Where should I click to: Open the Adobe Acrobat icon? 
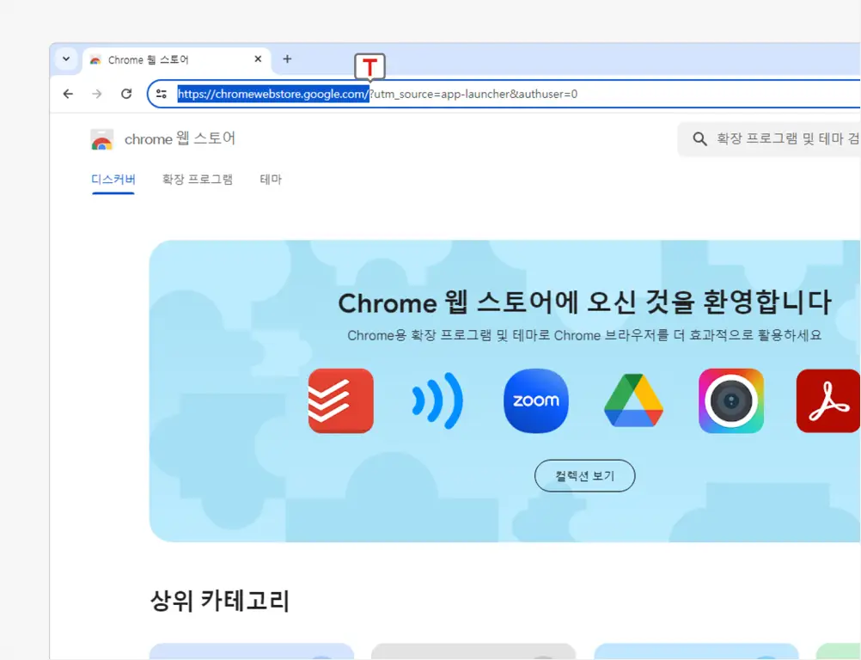click(x=827, y=400)
